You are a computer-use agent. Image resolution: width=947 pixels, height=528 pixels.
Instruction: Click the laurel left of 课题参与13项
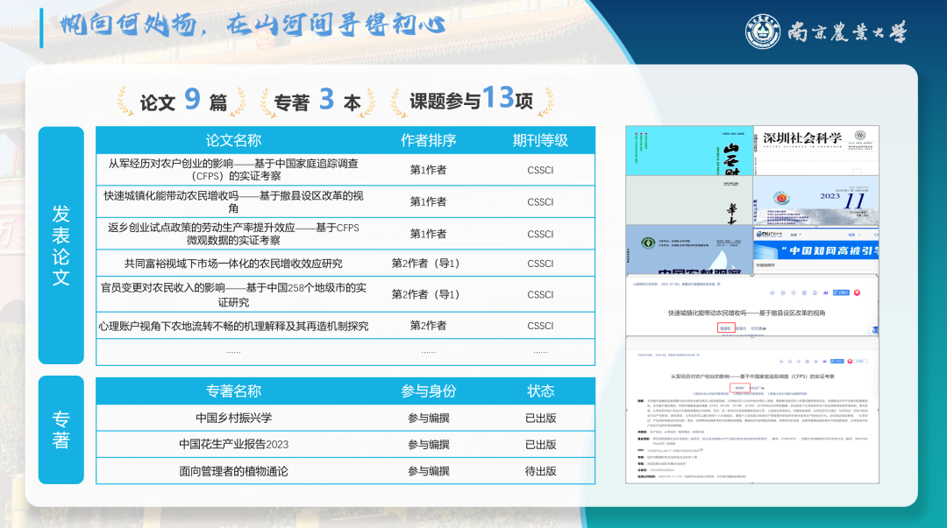(x=397, y=102)
